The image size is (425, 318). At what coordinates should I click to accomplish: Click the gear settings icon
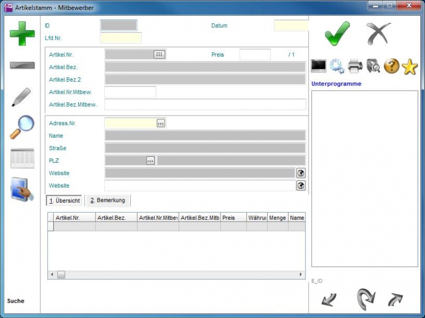[x=337, y=66]
